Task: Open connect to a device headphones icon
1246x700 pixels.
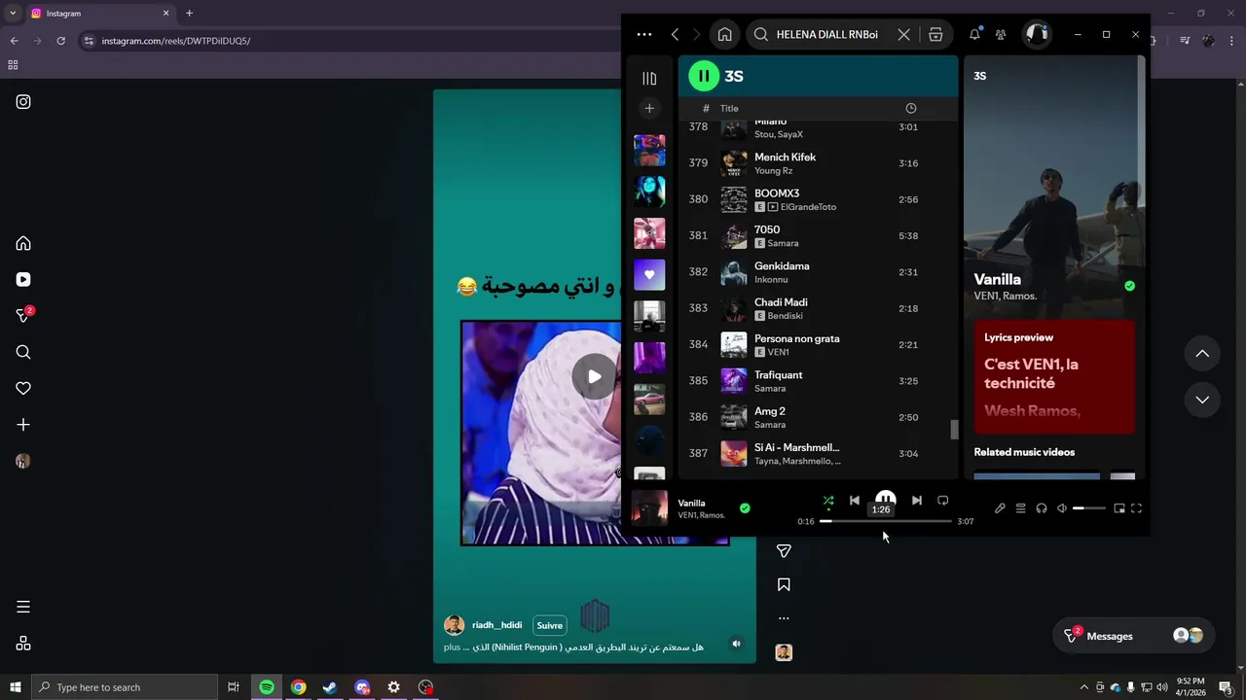Action: (x=1042, y=508)
